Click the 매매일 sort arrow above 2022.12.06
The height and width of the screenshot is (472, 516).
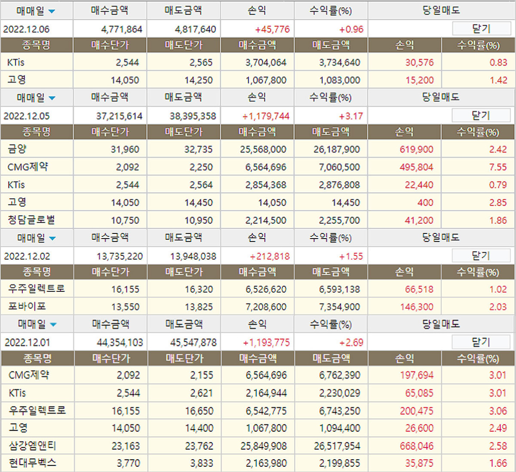[x=52, y=12]
